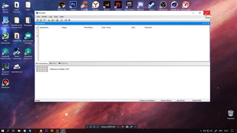Show hidden system tray icons chevron
The image size is (237, 133).
[201, 131]
